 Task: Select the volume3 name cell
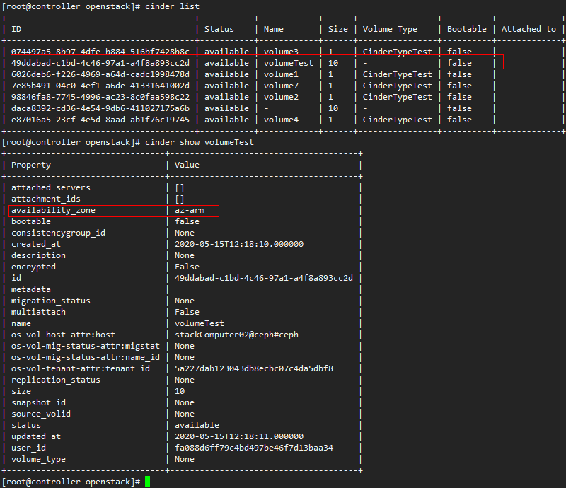[281, 52]
